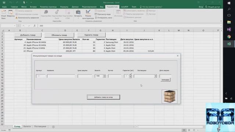Click Общий доступ share button
This screenshot has width=235, height=132.
point(213,7)
